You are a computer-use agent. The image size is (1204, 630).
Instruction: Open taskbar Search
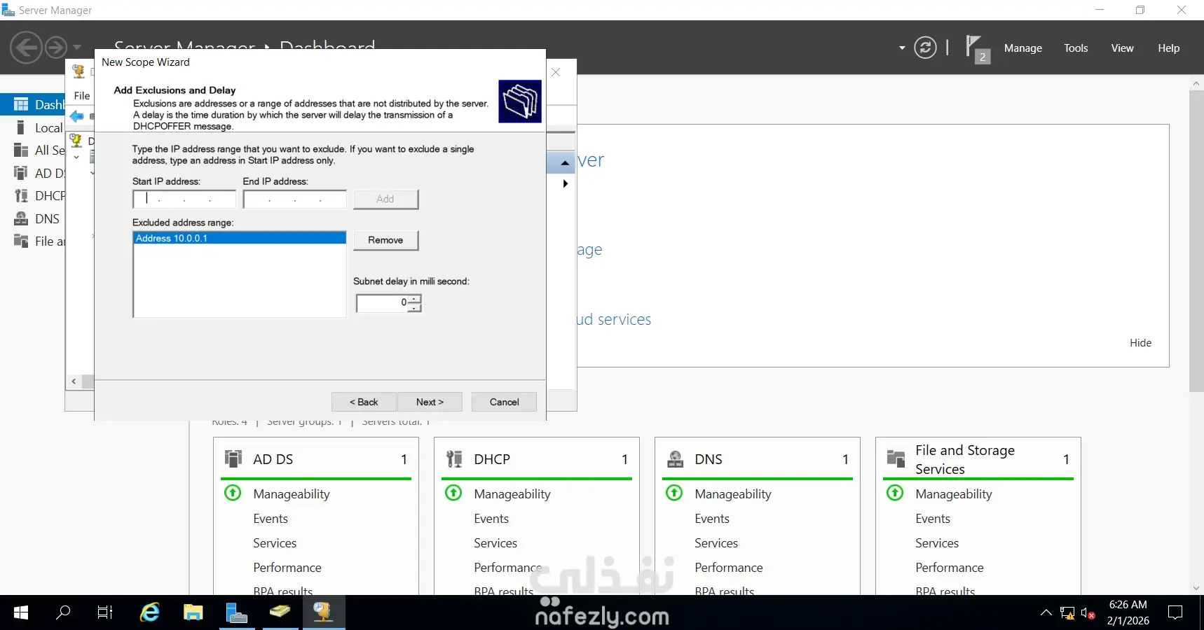click(x=63, y=612)
